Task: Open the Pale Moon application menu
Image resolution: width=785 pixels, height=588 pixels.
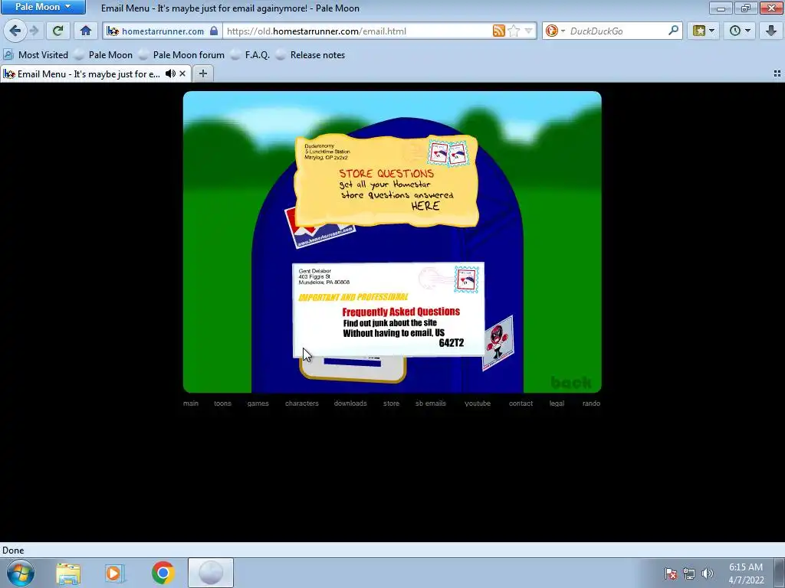Action: 43,7
